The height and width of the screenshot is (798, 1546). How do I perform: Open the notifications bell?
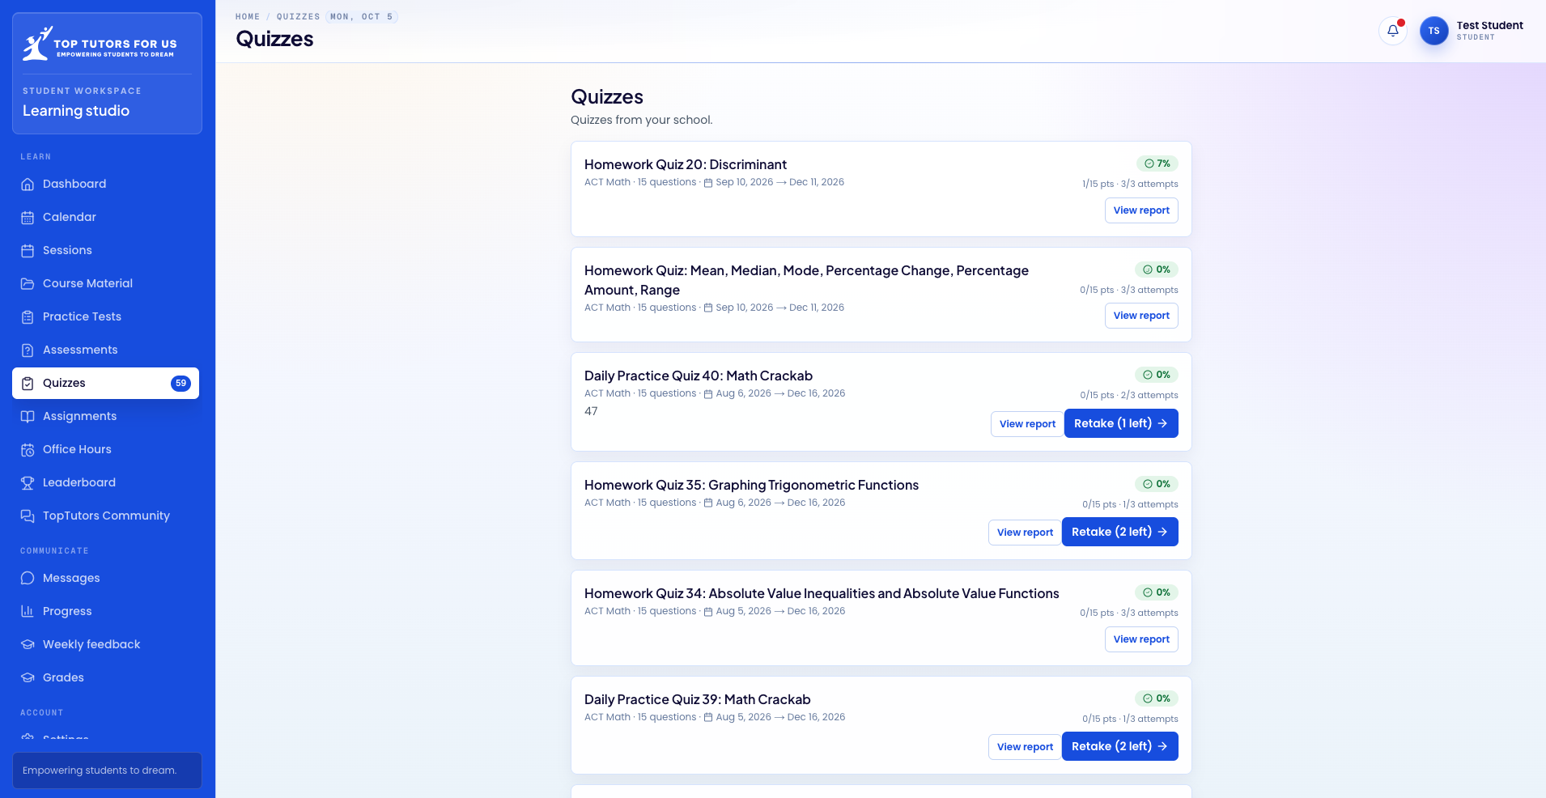click(1393, 31)
